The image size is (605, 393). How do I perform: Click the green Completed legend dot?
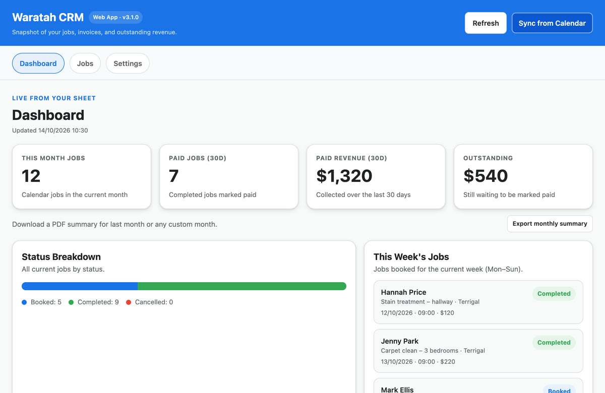point(71,302)
